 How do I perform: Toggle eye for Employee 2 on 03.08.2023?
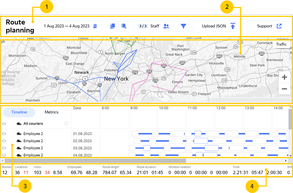tap(4, 148)
